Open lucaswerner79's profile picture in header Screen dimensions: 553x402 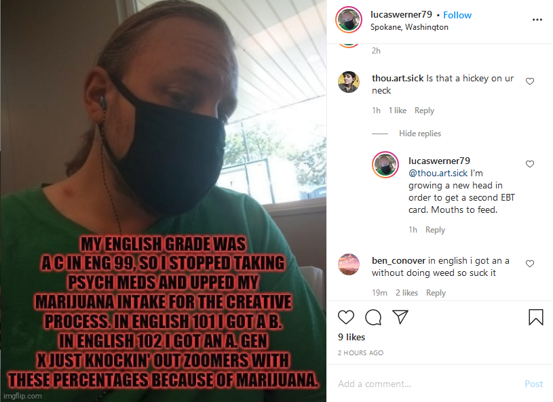coord(349,20)
